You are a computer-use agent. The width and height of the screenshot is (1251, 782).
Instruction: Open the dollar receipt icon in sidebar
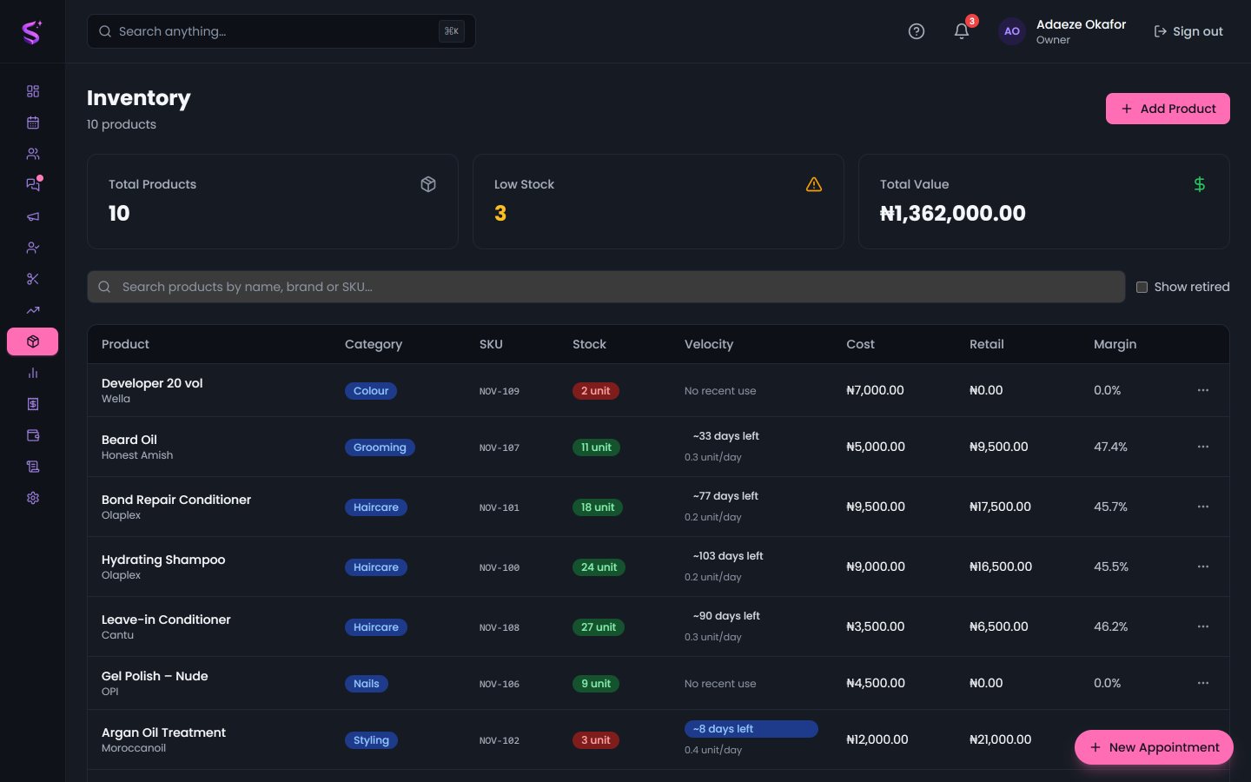coord(33,404)
